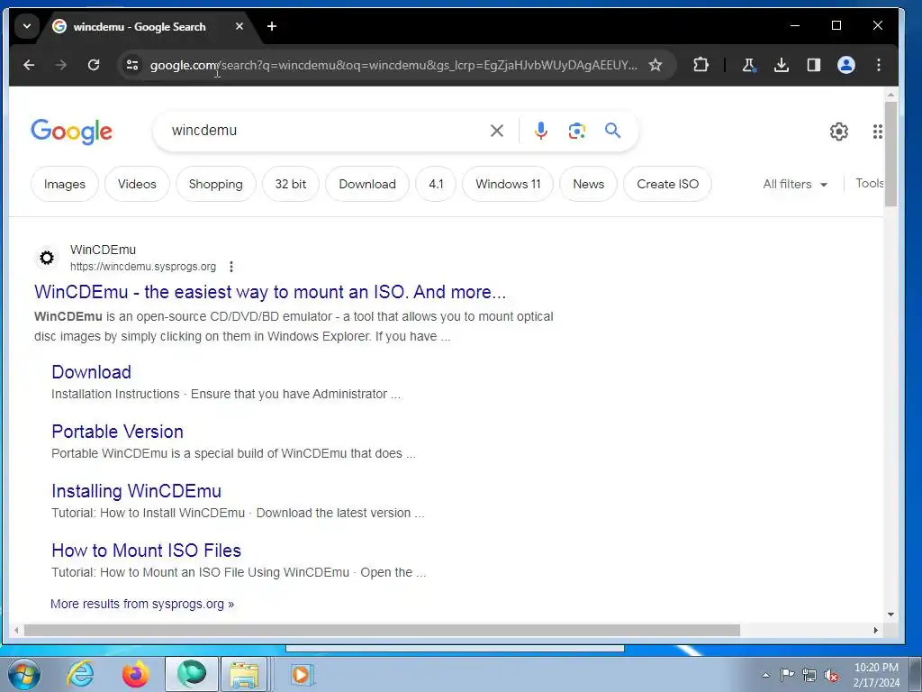Open the Extensions puzzle icon
Viewport: 922px width, 692px height.
click(701, 65)
